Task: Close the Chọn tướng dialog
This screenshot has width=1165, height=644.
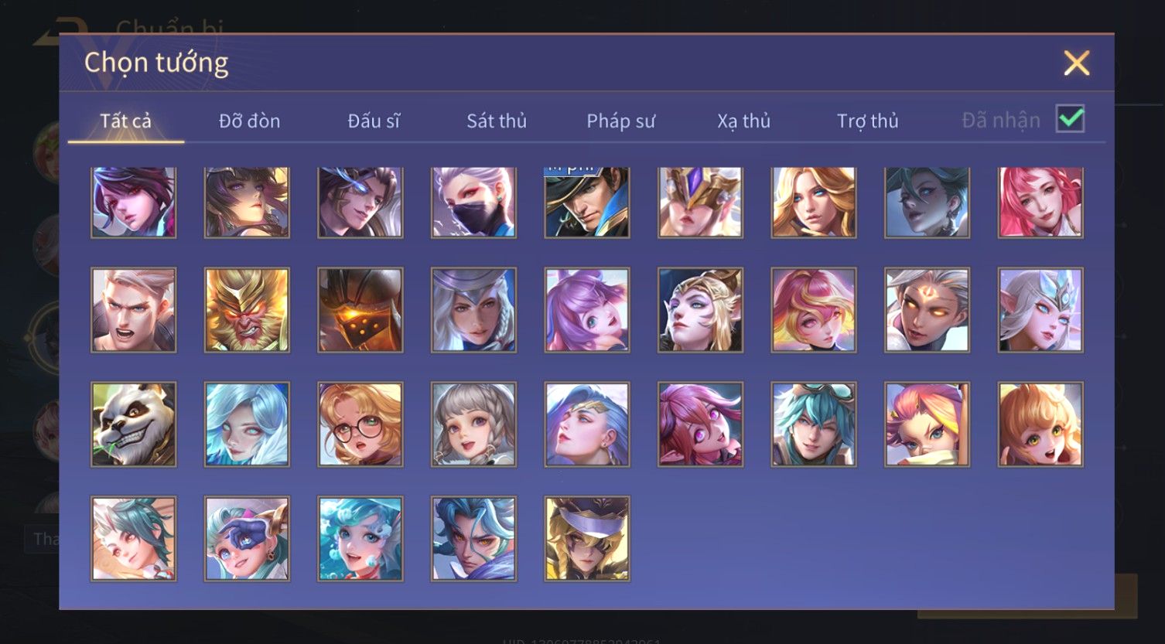Action: coord(1076,63)
